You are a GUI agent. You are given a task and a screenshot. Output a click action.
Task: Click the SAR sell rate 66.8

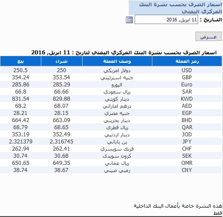(x=20, y=92)
